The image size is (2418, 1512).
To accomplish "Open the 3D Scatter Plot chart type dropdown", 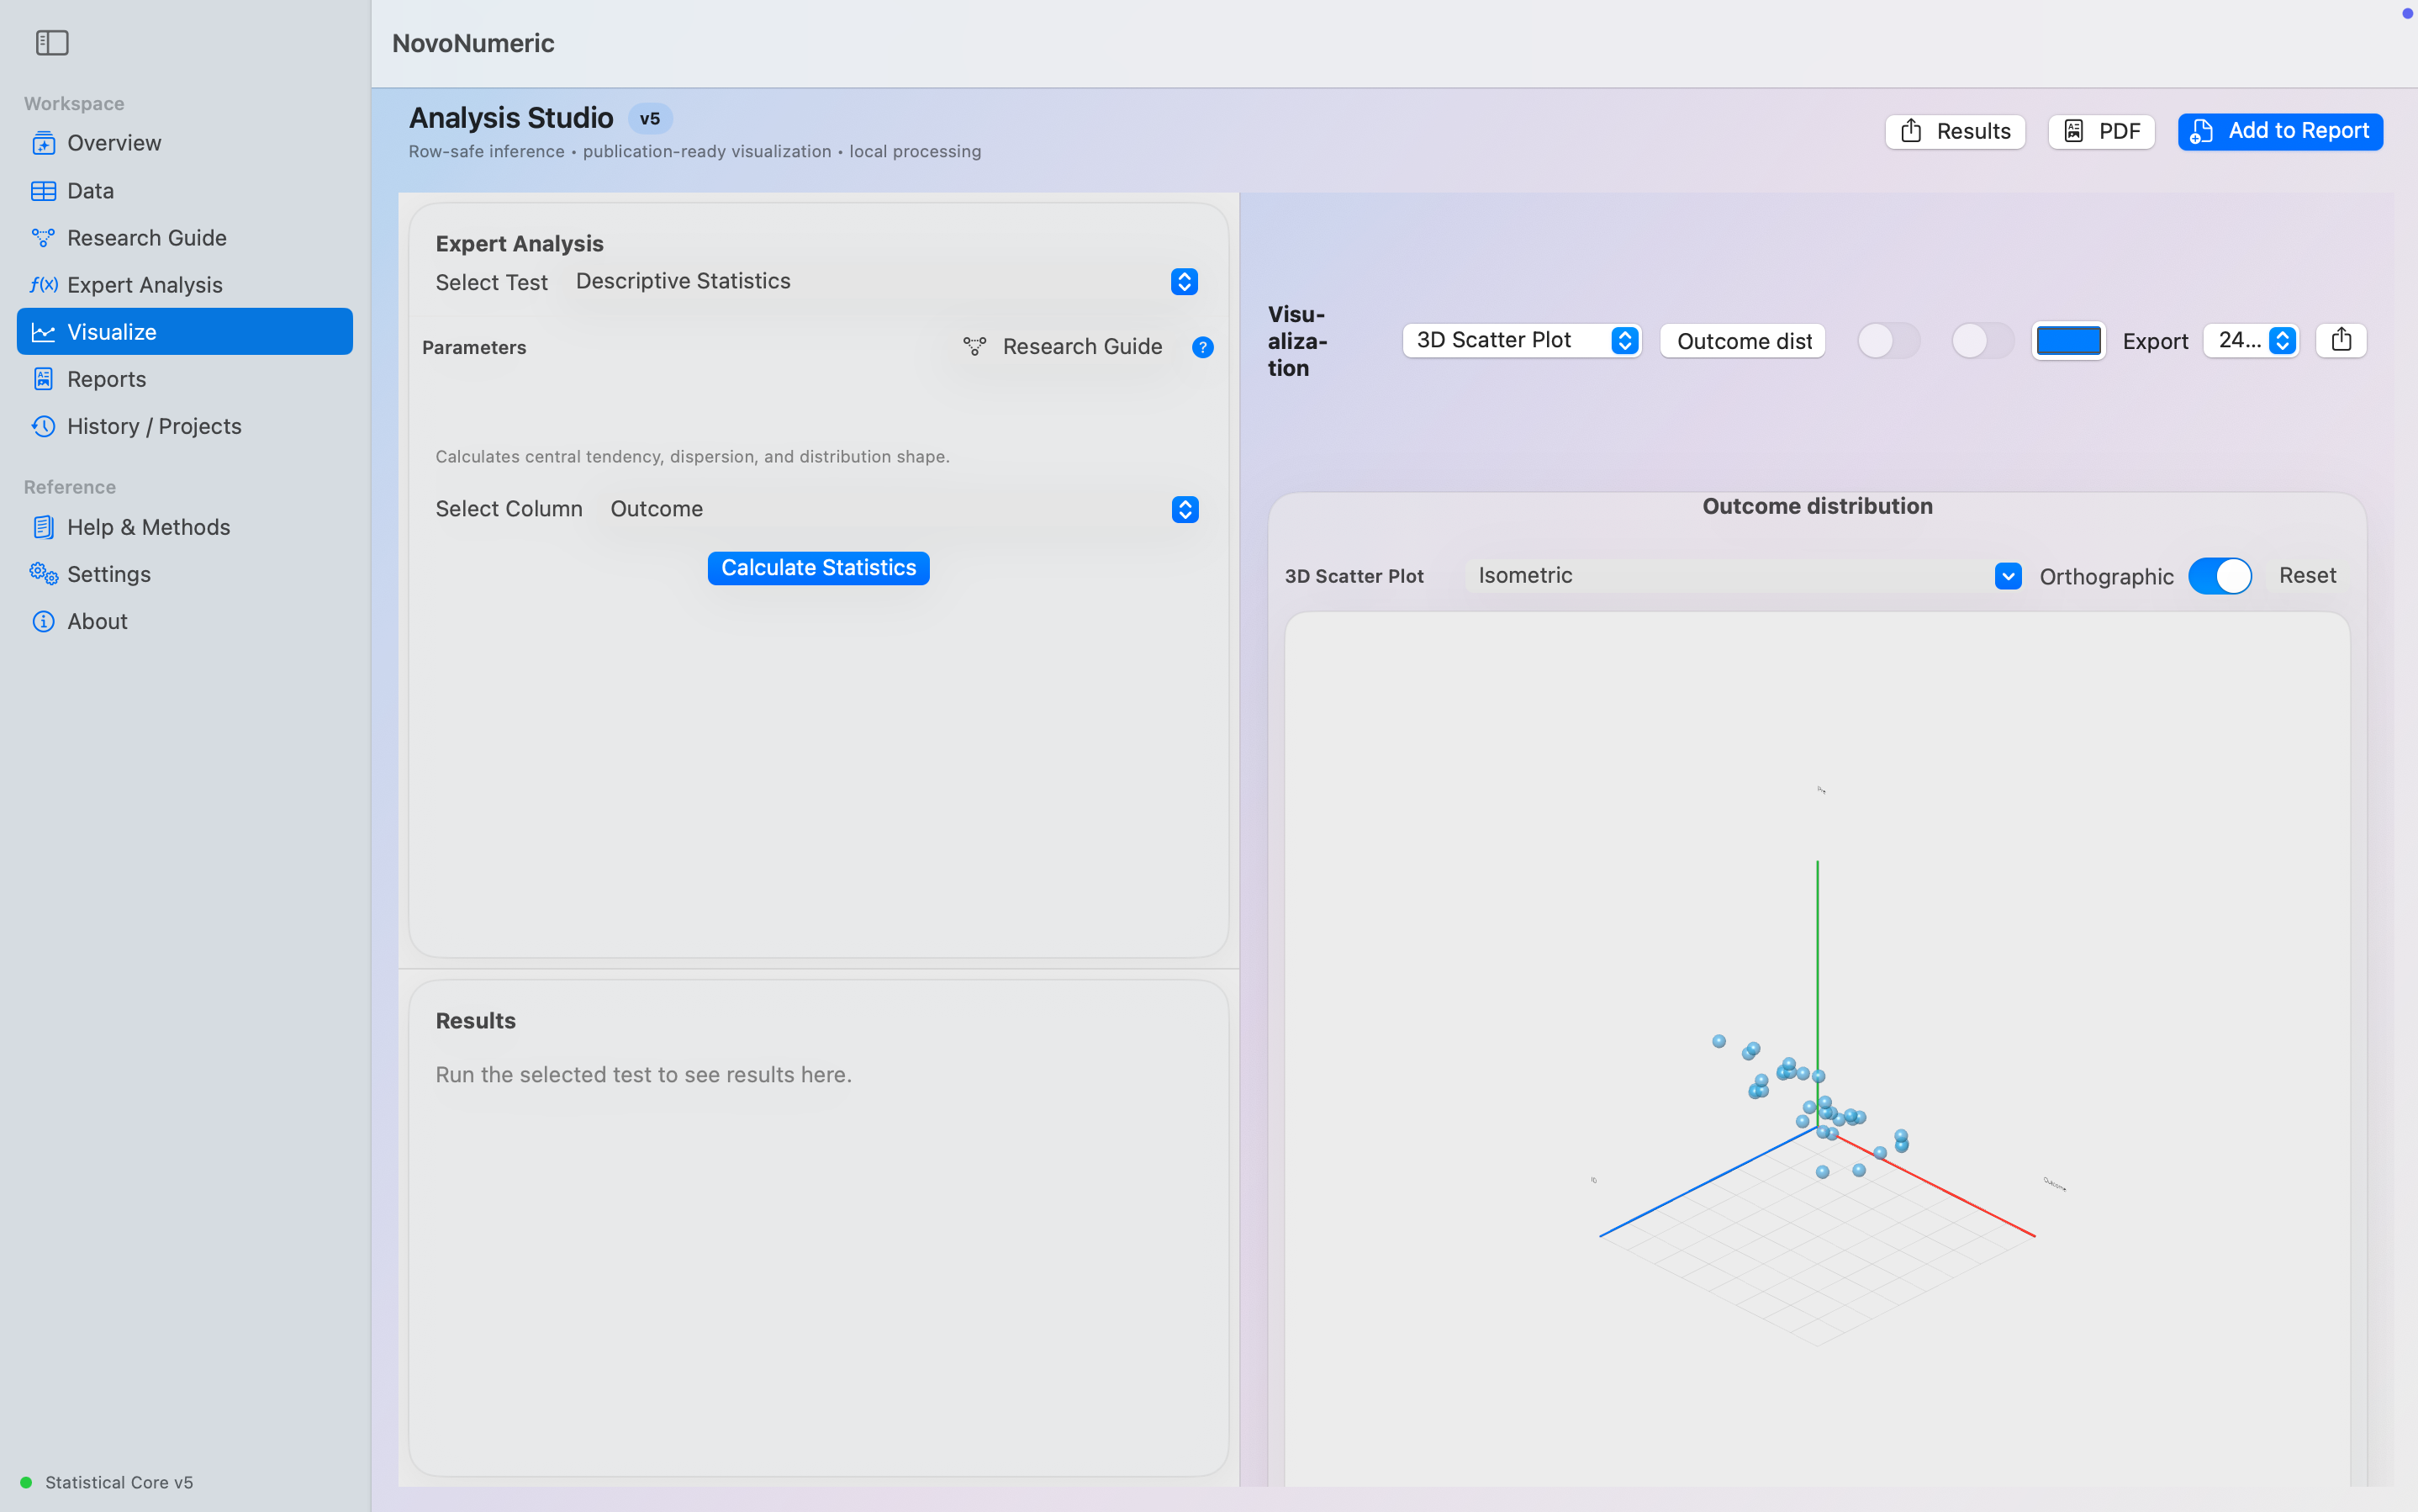I will [x=1522, y=340].
